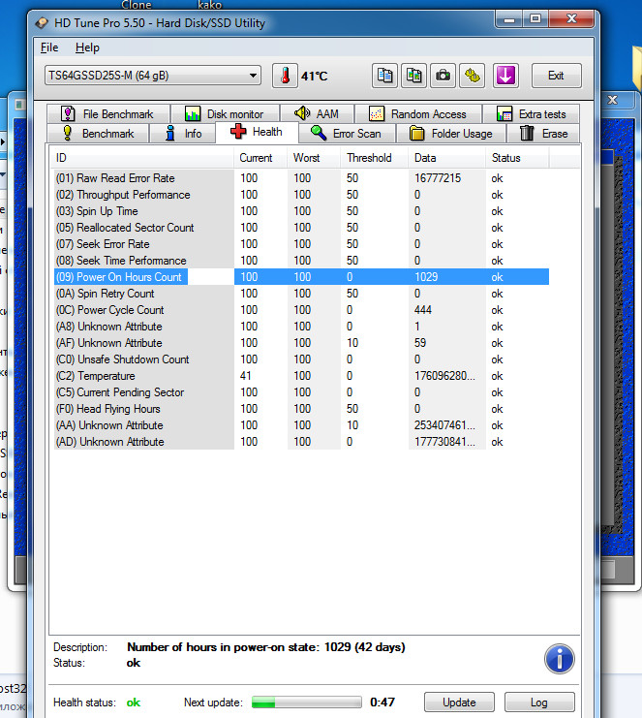Select the (F0) Head Flying Hours row

[301, 409]
